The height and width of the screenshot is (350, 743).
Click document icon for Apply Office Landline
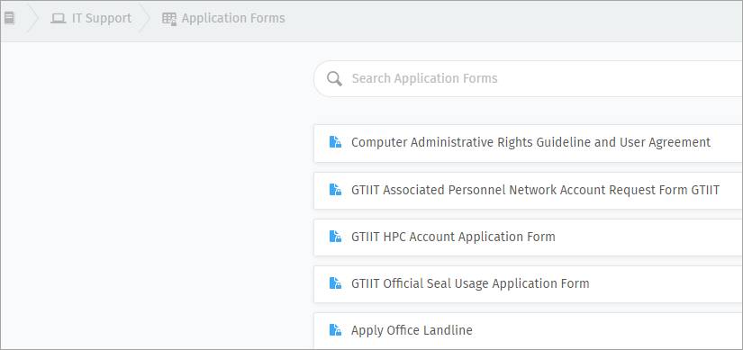coord(335,329)
